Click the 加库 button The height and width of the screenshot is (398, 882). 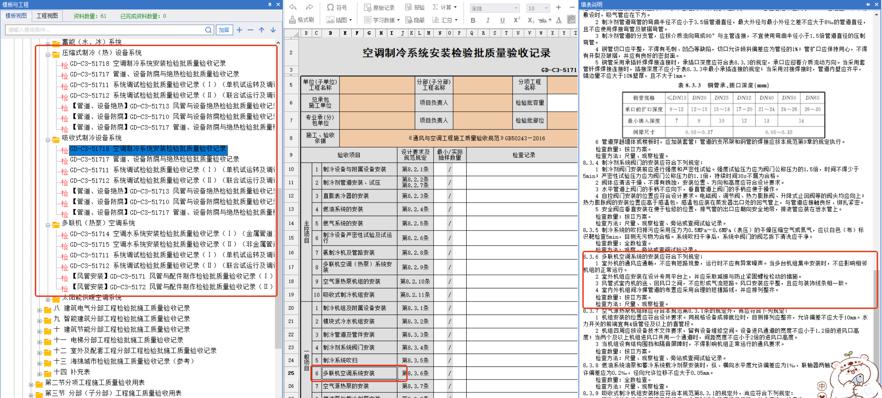[224, 30]
